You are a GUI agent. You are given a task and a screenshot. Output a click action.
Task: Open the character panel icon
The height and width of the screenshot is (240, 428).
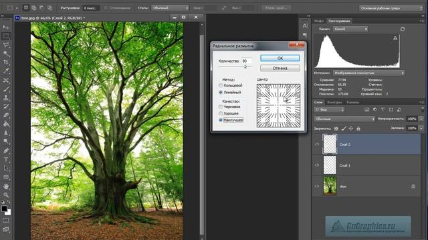305,26
